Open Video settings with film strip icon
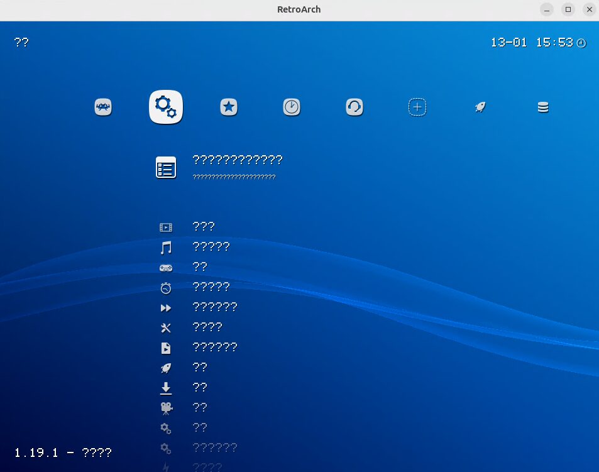Screen dimensions: 599x472 point(166,228)
